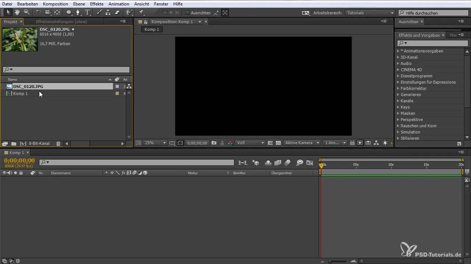Select the Ellipse shape tool
The height and width of the screenshot is (264, 471).
point(69,12)
